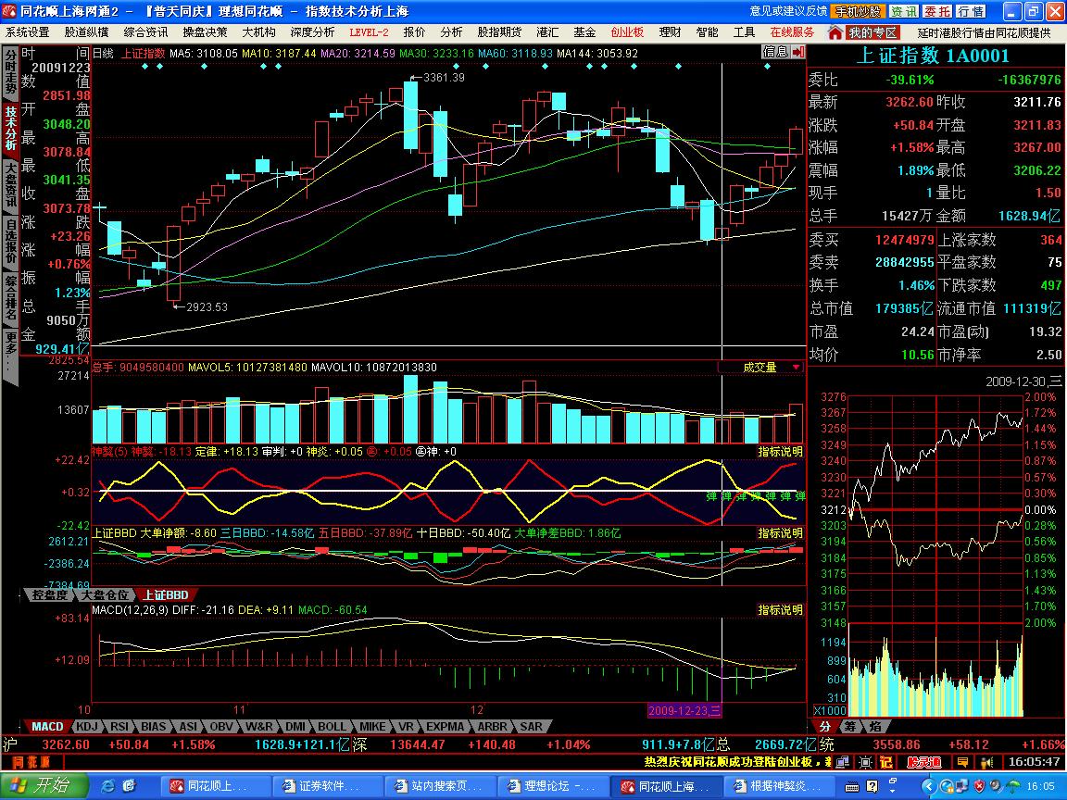1067x800 pixels.
Task: Switch to the KDJ indicator tab
Action: (88, 727)
